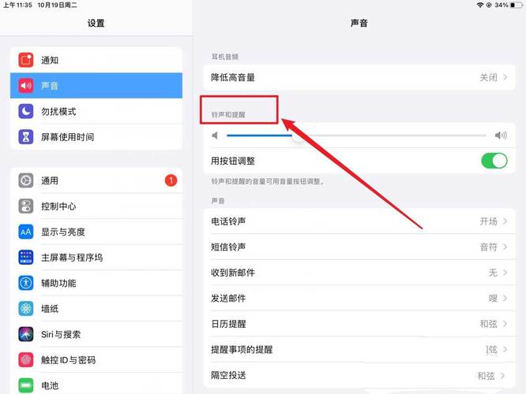Tap 电话铃声 row label
Image resolution: width=526 pixels, height=394 pixels.
tap(228, 221)
